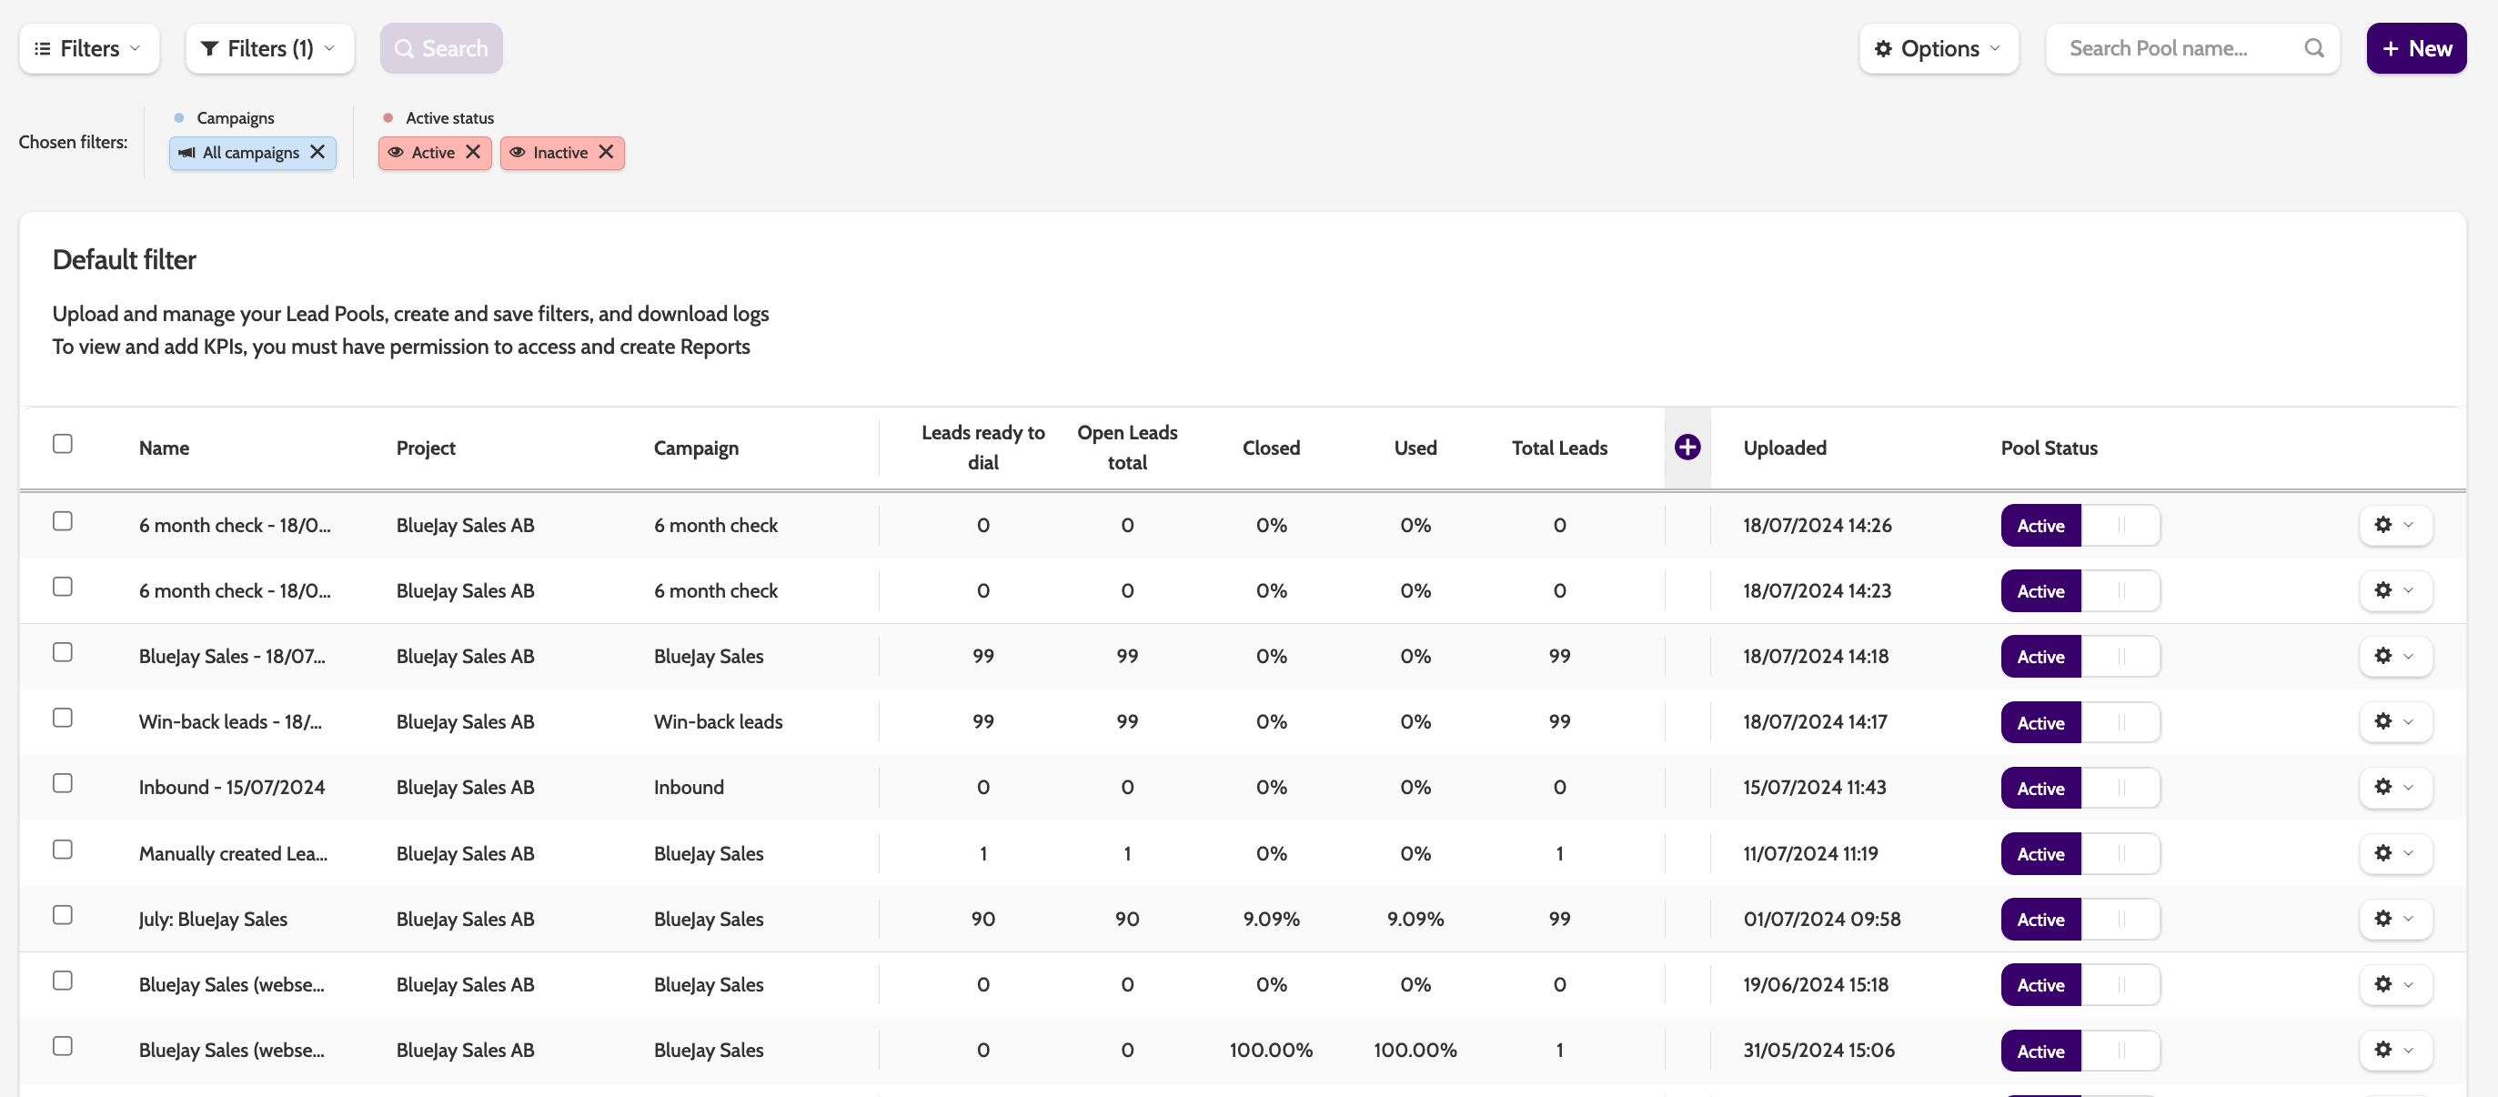This screenshot has width=2498, height=1097.
Task: Check the Win-back leads row checkbox
Action: click(x=63, y=718)
